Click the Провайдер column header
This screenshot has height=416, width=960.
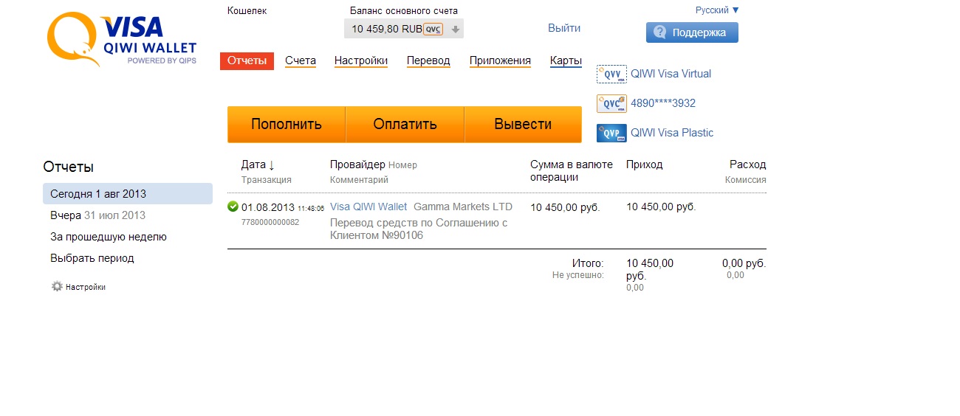coord(357,164)
